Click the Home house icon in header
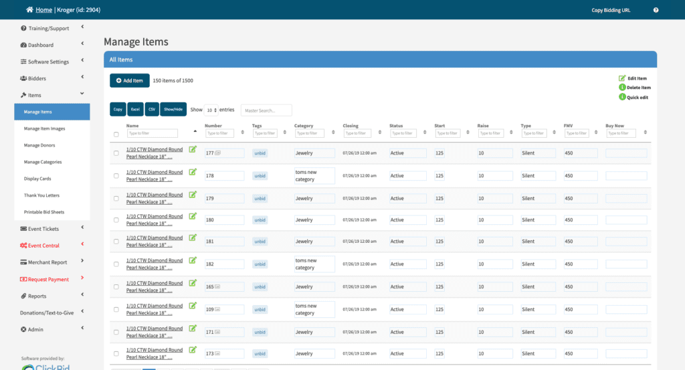The width and height of the screenshot is (685, 370). (x=29, y=10)
